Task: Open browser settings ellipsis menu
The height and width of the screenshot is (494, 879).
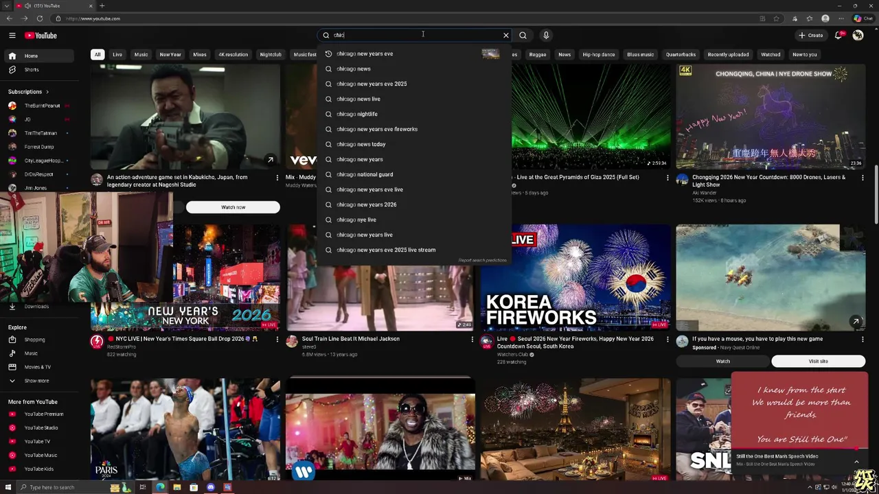Action: tap(842, 19)
